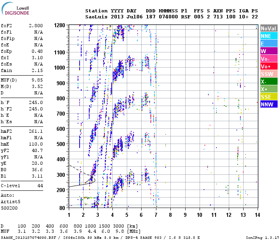The width and height of the screenshot is (280, 240).
Task: Click the MUF 9.8 value in bottom table
Action: (120, 232)
